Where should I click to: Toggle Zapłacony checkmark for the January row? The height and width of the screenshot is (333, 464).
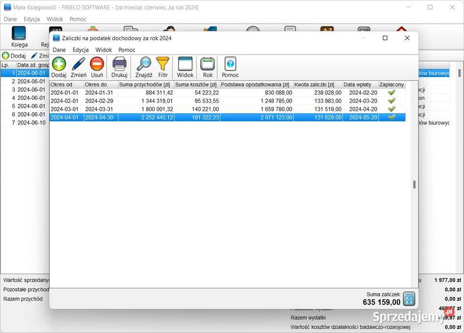tap(391, 93)
